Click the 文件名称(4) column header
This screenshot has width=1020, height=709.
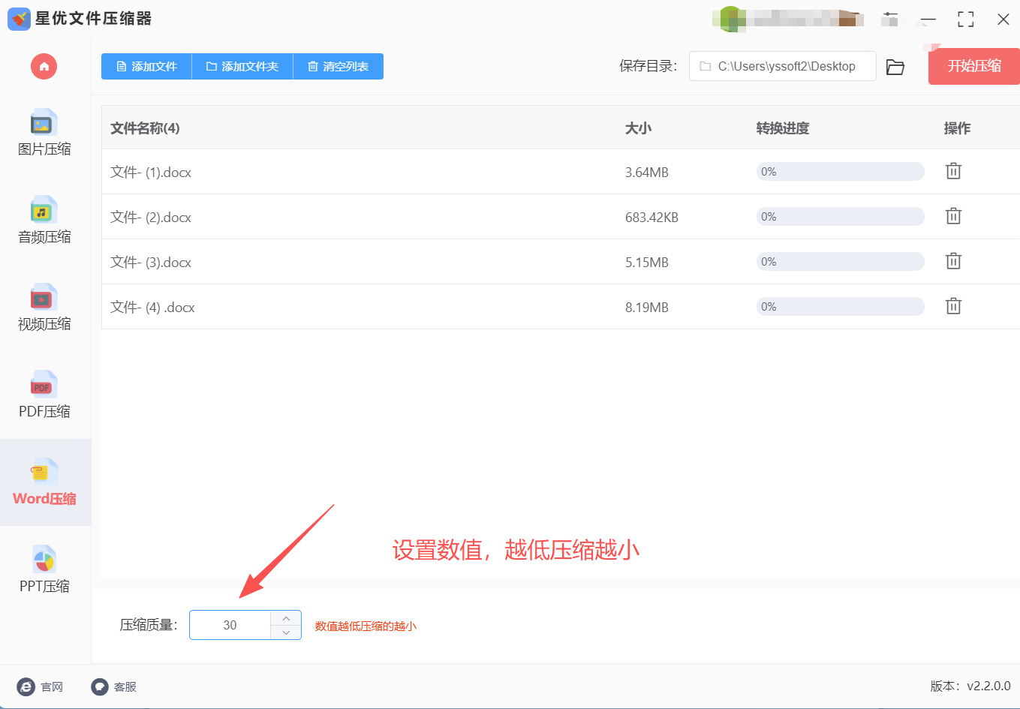[145, 128]
